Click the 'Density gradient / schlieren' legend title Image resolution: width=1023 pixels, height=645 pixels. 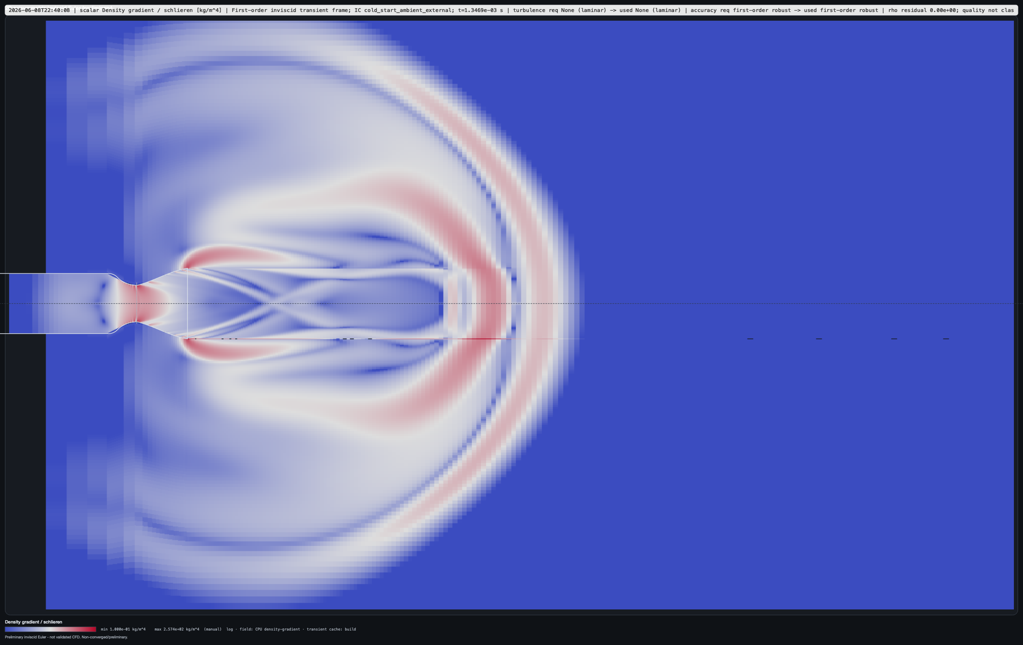point(34,622)
